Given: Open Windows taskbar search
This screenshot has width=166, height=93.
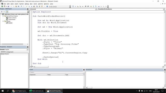Looking at the screenshot, I should (8, 91).
